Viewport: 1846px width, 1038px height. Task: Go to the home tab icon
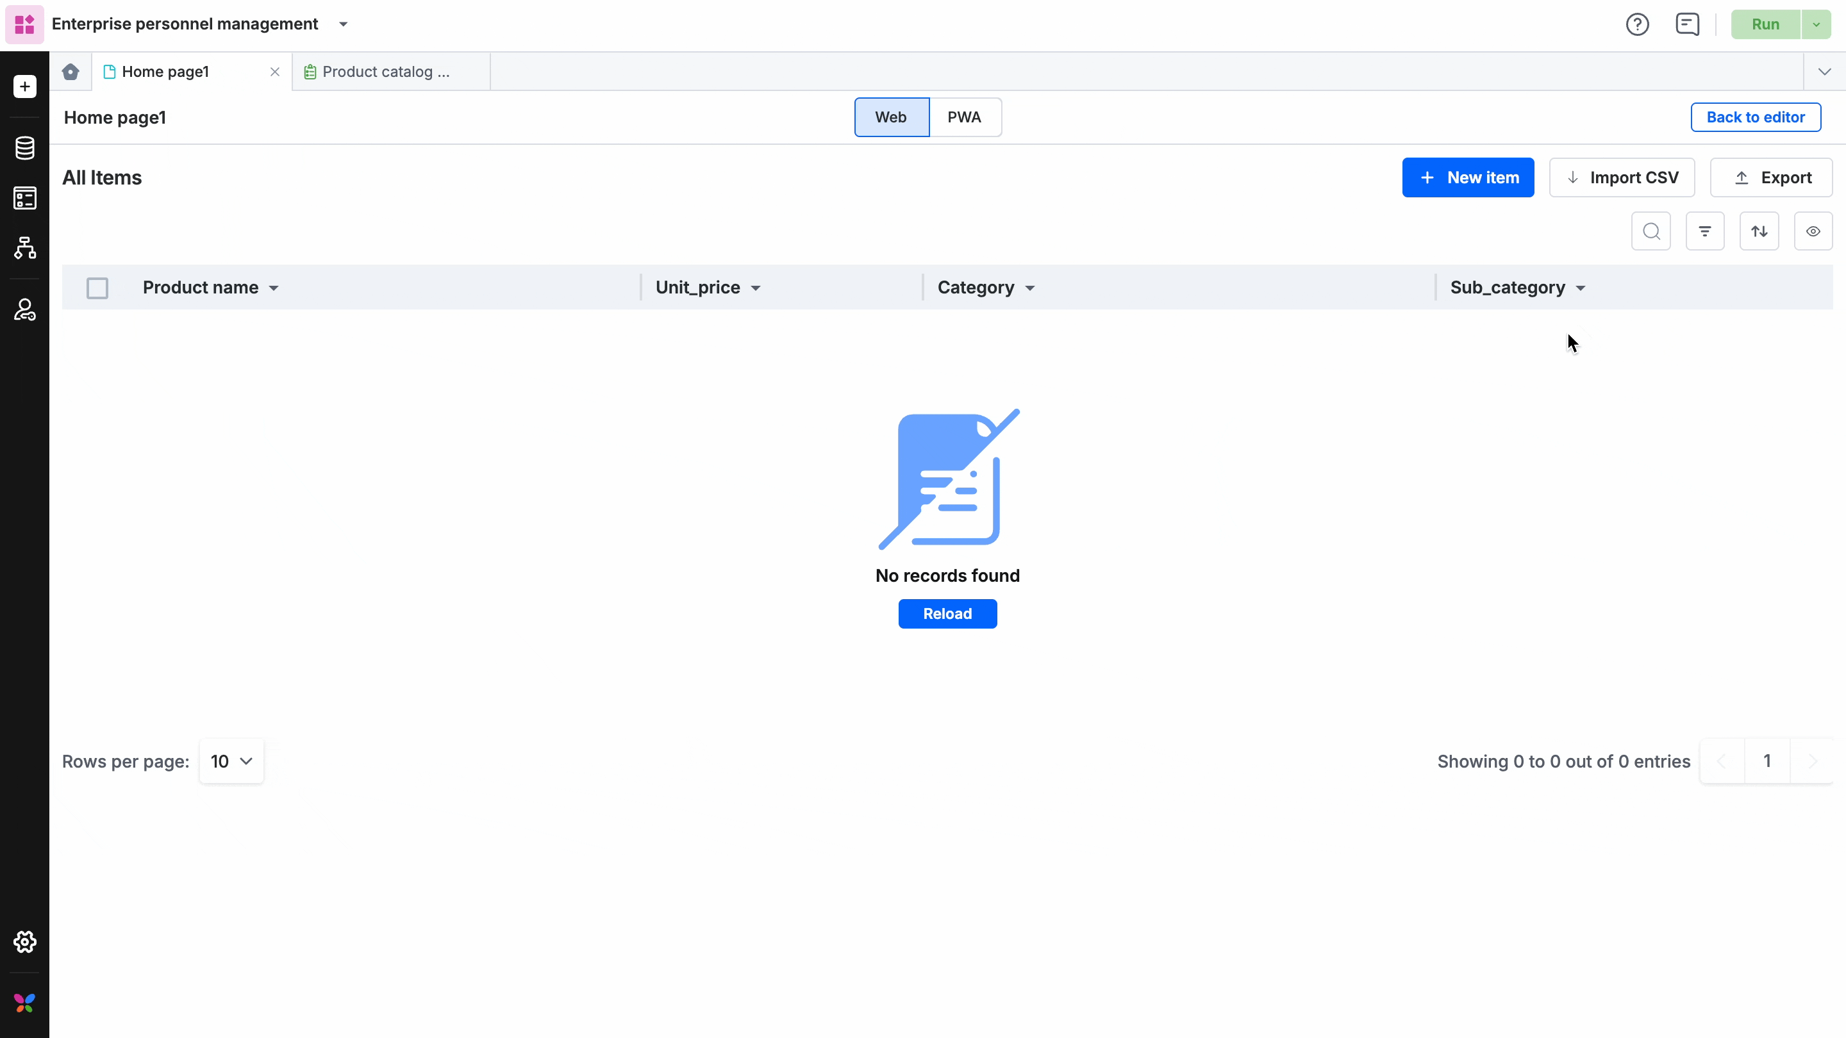[x=71, y=72]
